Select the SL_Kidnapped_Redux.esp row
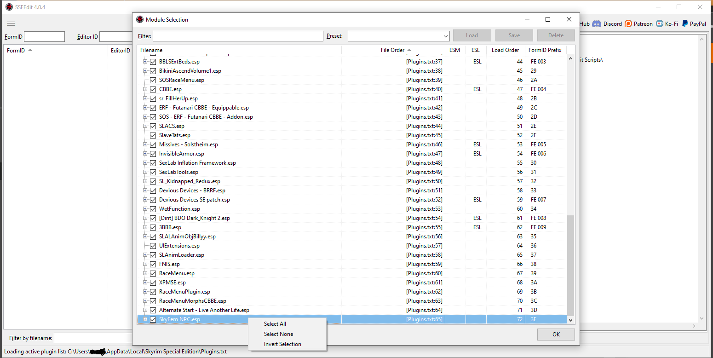Image resolution: width=713 pixels, height=358 pixels. (x=352, y=181)
